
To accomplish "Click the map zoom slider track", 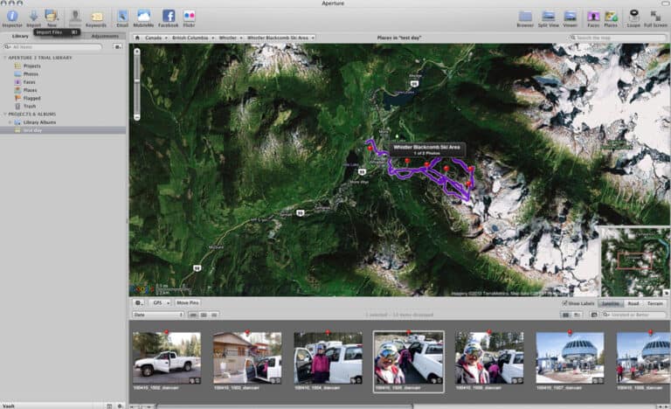I will [137, 85].
